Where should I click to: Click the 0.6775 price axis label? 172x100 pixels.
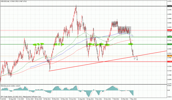[x=169, y=84]
